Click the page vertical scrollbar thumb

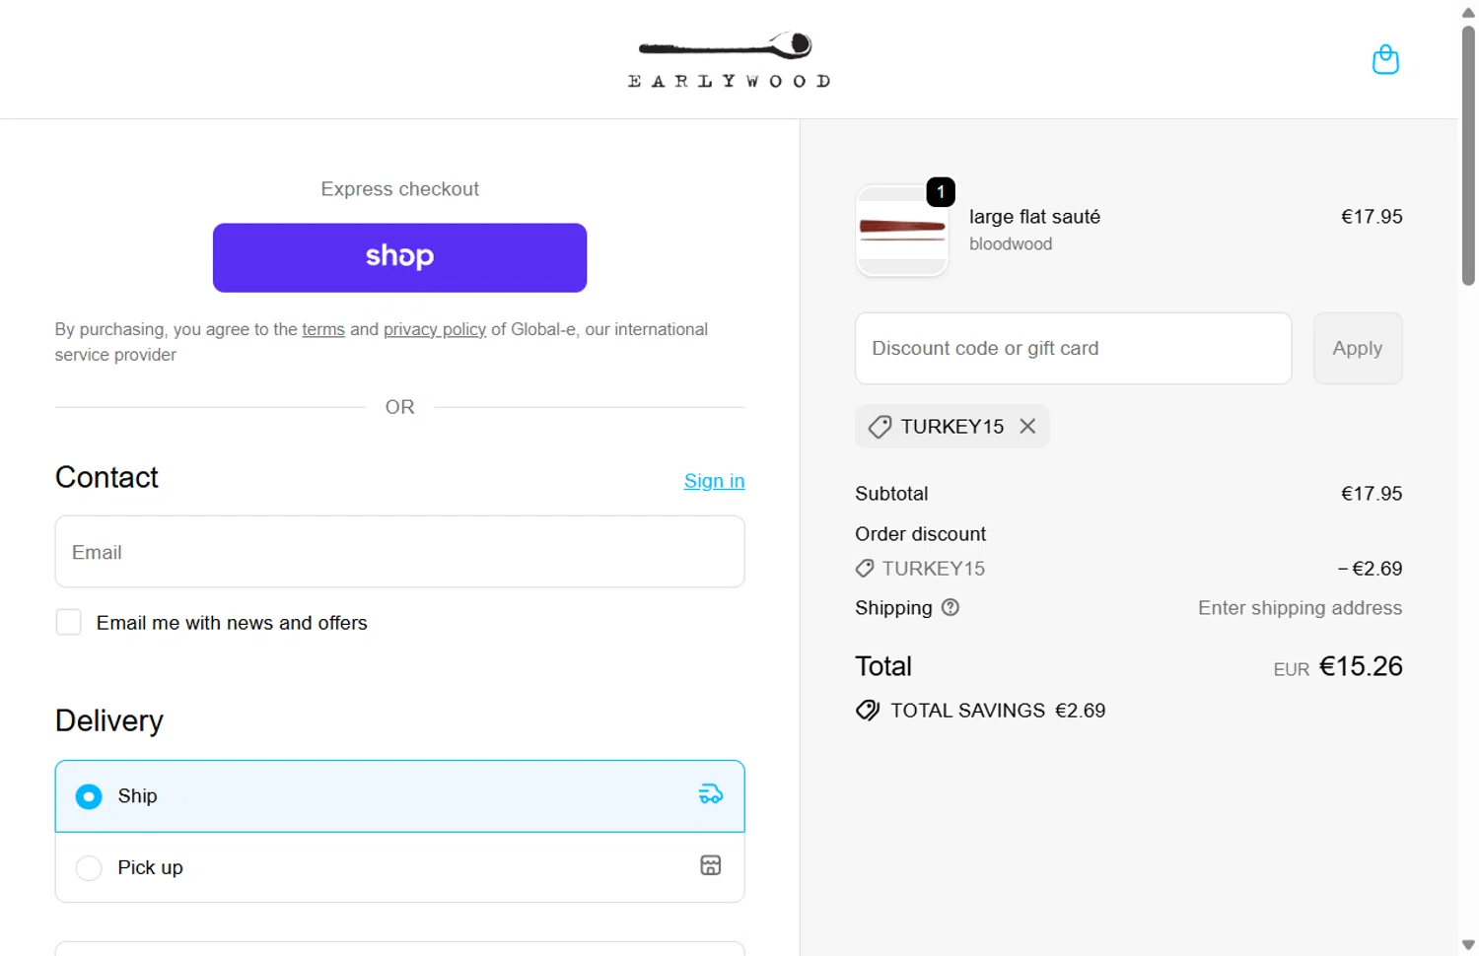[x=1468, y=158]
